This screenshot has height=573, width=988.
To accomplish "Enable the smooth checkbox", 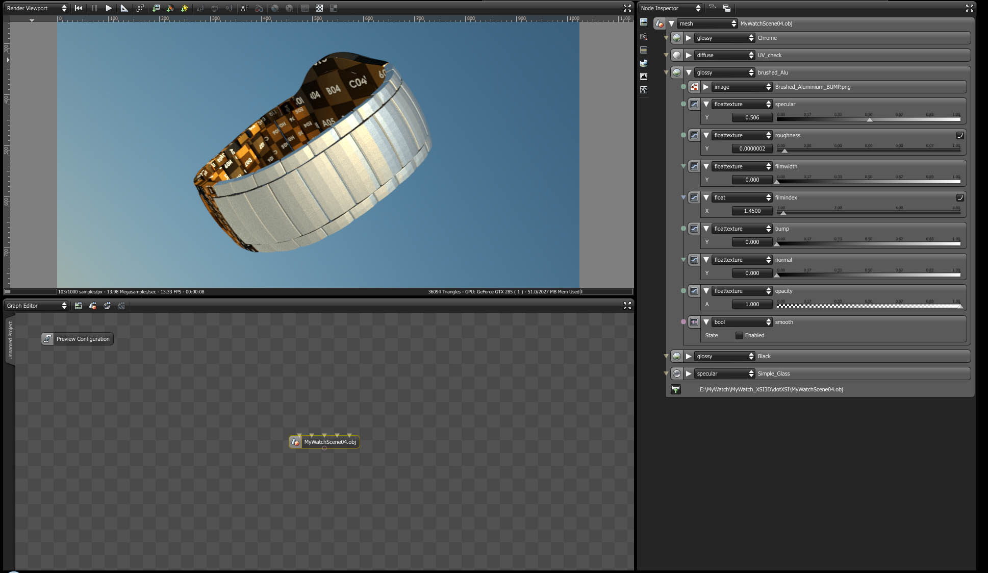I will point(739,335).
